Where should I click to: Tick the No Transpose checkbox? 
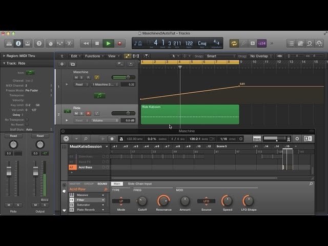pos(27,119)
